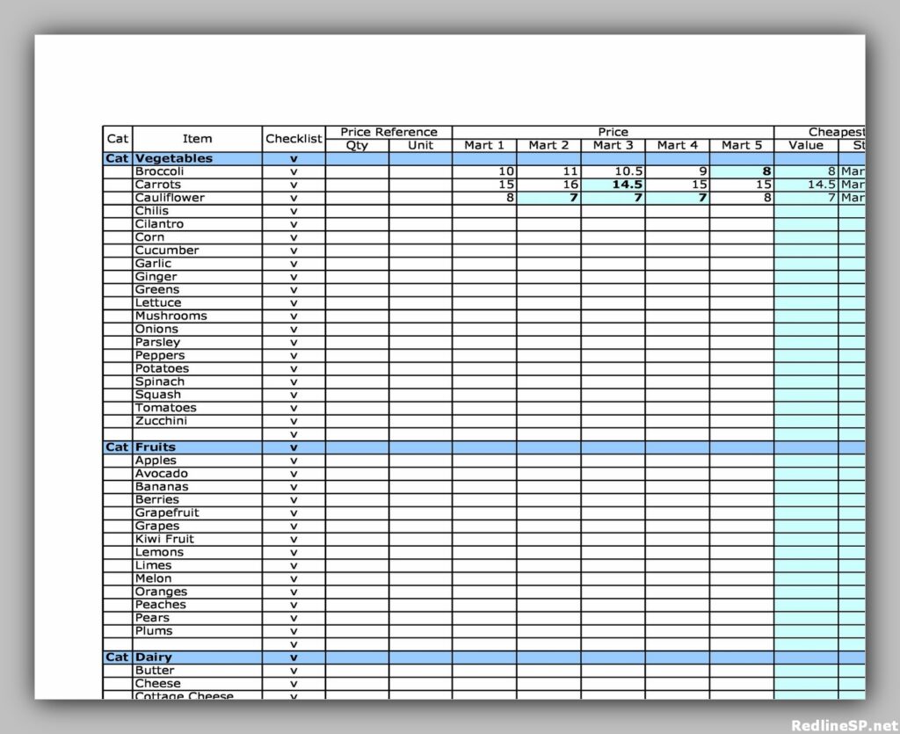The height and width of the screenshot is (734, 900).
Task: Click the checklist mark in Butter row
Action: click(x=294, y=671)
